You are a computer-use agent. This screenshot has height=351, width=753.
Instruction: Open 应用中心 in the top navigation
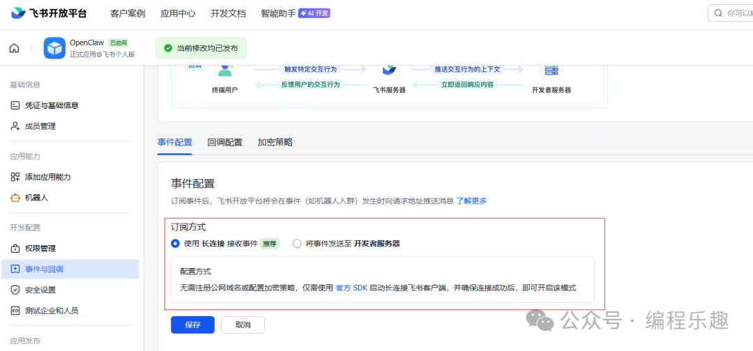point(178,13)
